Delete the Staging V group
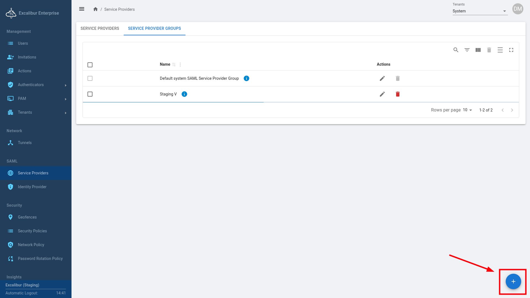Screen dimensions: 530x298 397,94
